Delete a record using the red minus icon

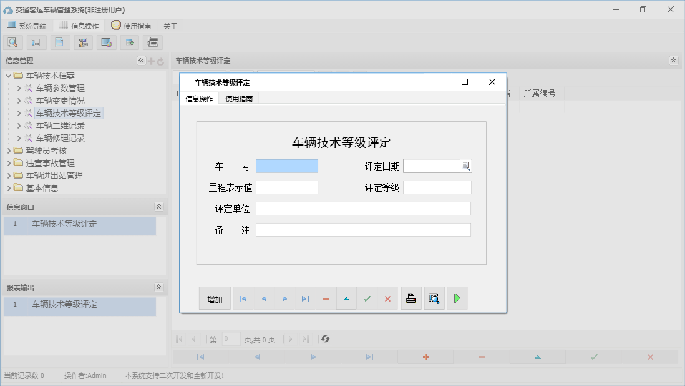click(x=325, y=298)
